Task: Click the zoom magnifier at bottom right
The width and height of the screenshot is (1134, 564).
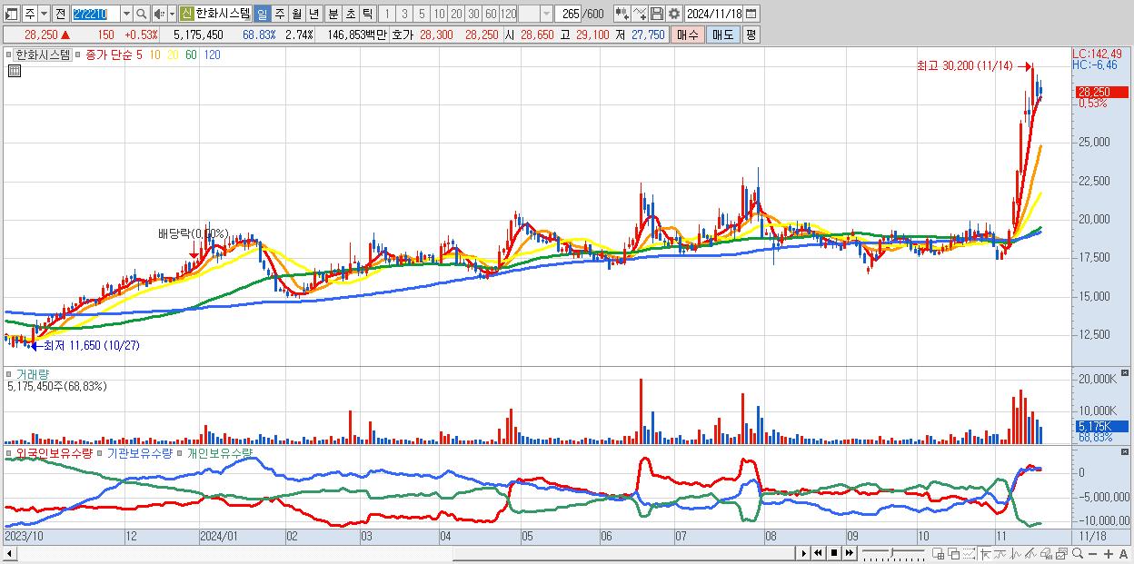Action: click(x=1078, y=553)
